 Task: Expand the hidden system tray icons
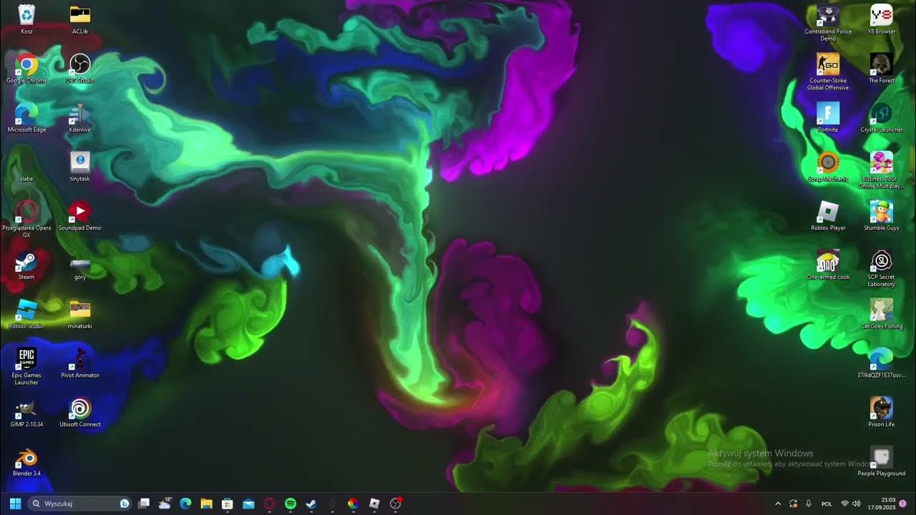pyautogui.click(x=778, y=504)
